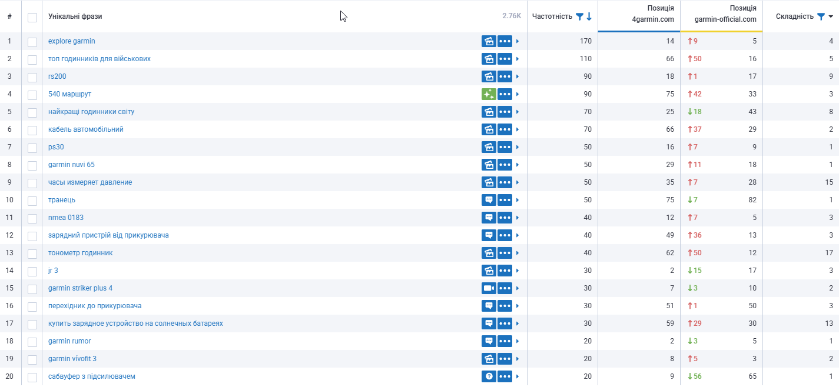Check the box for rs200 row

32,77
